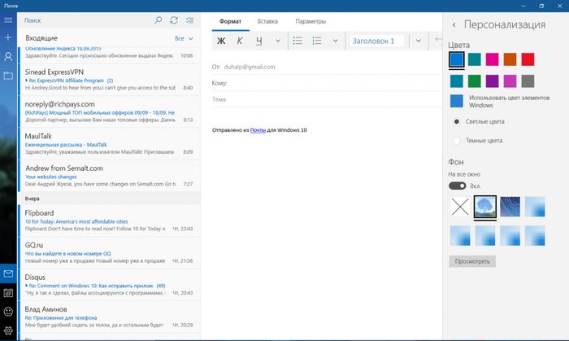The image size is (569, 341).
Task: Click the Просмотреть button
Action: point(472,261)
